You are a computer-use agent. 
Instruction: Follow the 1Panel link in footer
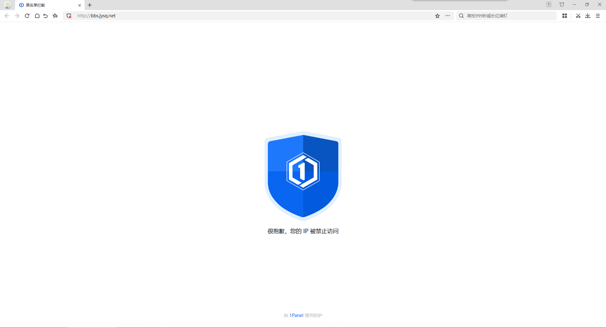pyautogui.click(x=296, y=315)
